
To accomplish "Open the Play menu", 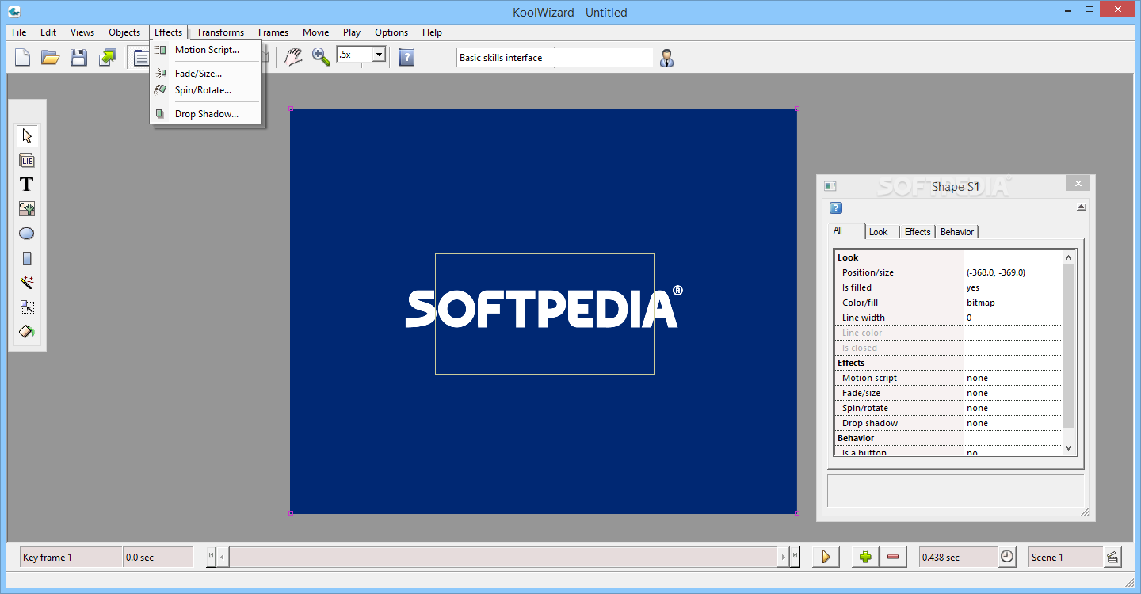I will click(352, 32).
